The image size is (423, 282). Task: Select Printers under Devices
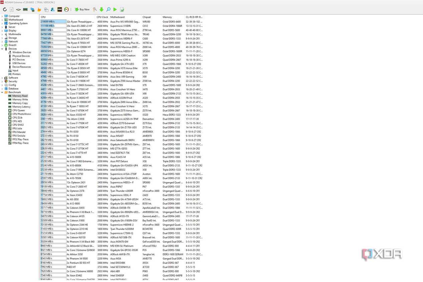[16, 74]
